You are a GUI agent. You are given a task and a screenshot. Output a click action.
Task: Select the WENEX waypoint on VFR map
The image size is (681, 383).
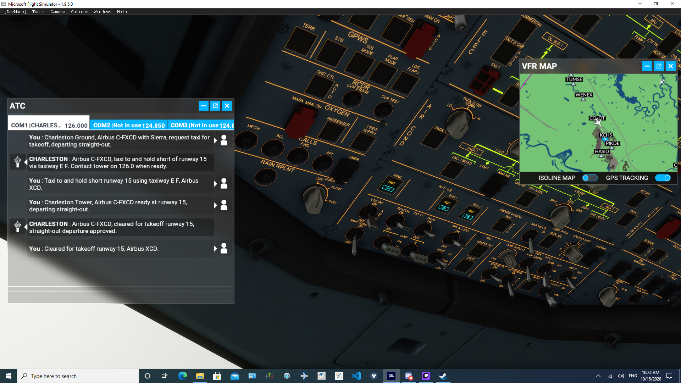click(584, 95)
